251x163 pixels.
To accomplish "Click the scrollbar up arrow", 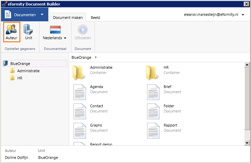I will [247, 65].
